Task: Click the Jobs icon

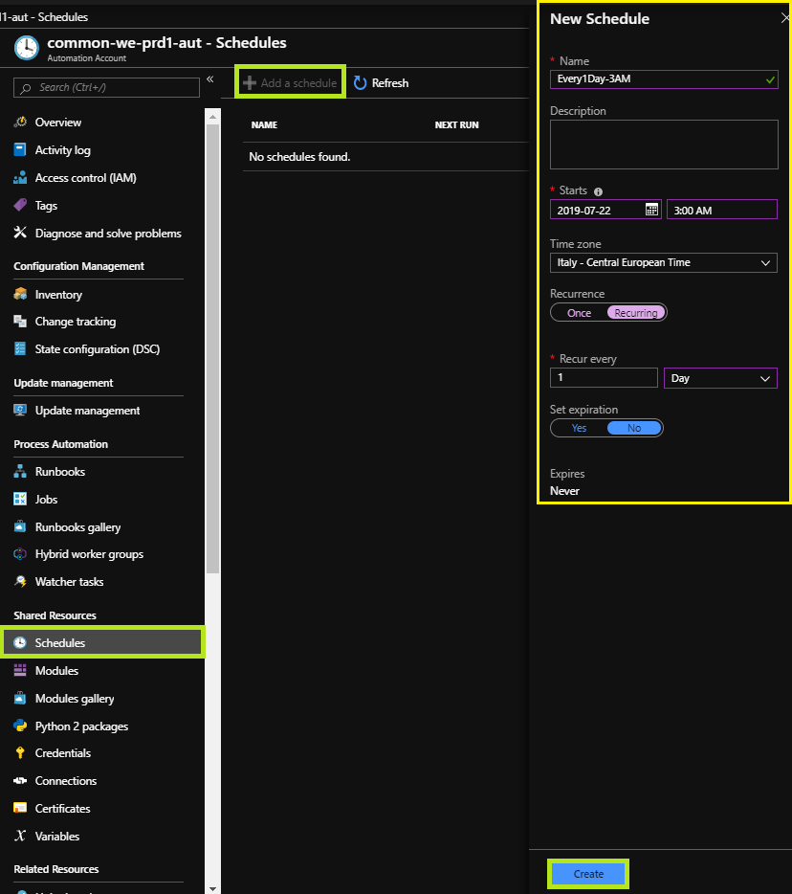Action: click(x=20, y=500)
